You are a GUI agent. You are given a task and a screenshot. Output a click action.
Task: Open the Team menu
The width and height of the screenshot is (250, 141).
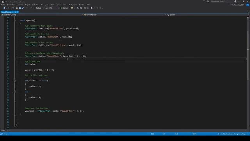point(52,5)
